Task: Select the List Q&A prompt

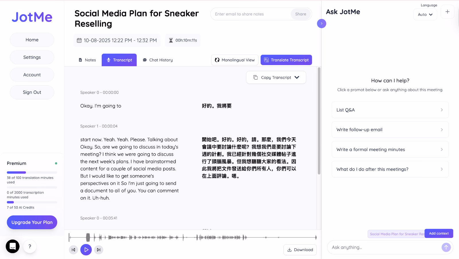Action: [390, 110]
